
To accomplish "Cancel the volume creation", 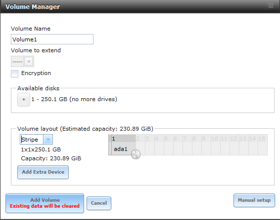I will (99, 203).
